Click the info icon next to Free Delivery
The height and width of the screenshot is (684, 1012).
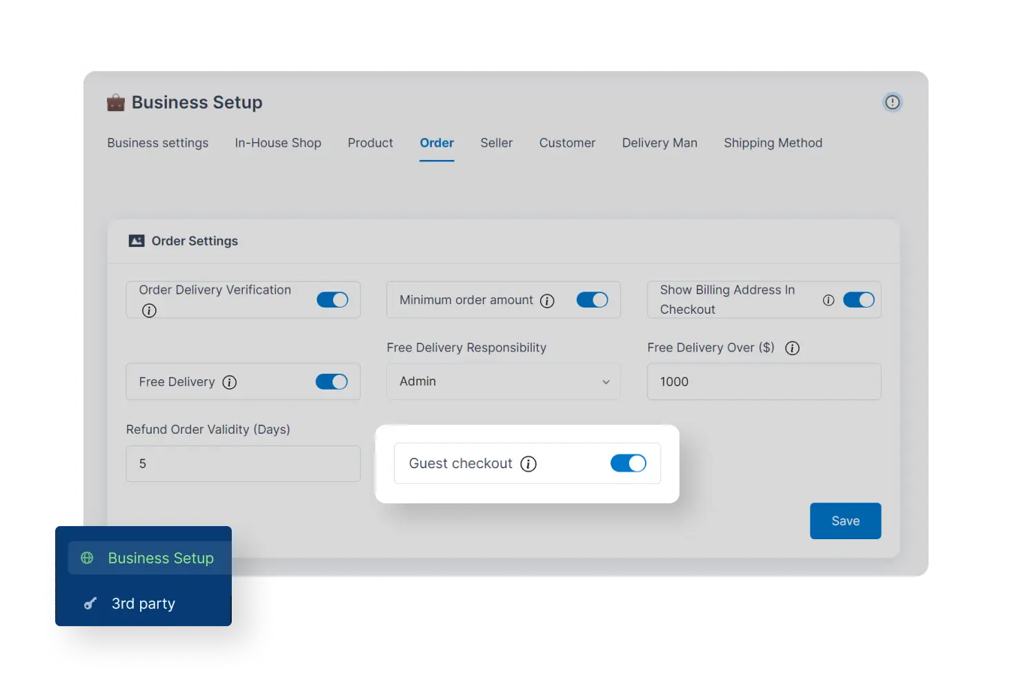(230, 382)
